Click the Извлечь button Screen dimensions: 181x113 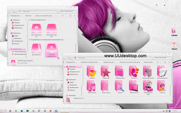click(28, 16)
